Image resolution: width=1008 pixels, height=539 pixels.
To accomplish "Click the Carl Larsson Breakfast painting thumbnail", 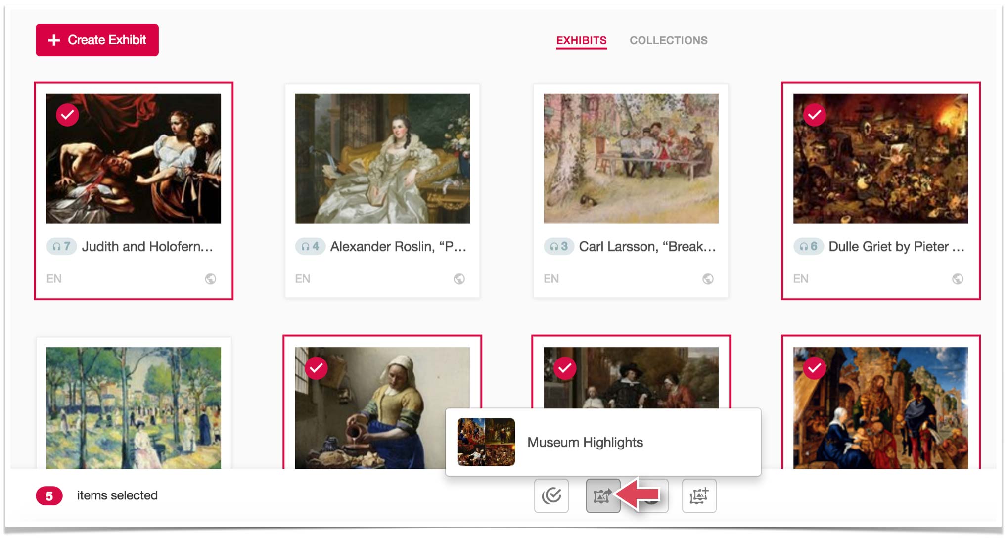I will 631,158.
